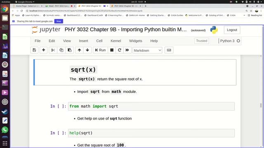Screen dimensions: 264x148
Task: Click the Python logo icon
Action: click(x=214, y=30)
